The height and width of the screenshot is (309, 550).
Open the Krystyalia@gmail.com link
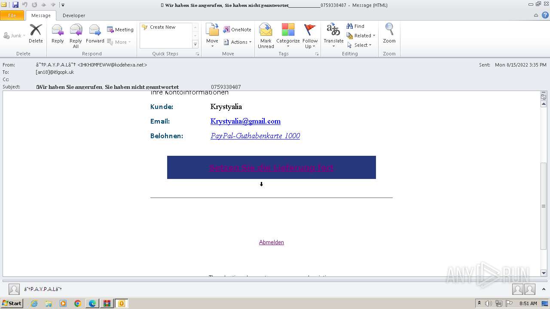(245, 121)
